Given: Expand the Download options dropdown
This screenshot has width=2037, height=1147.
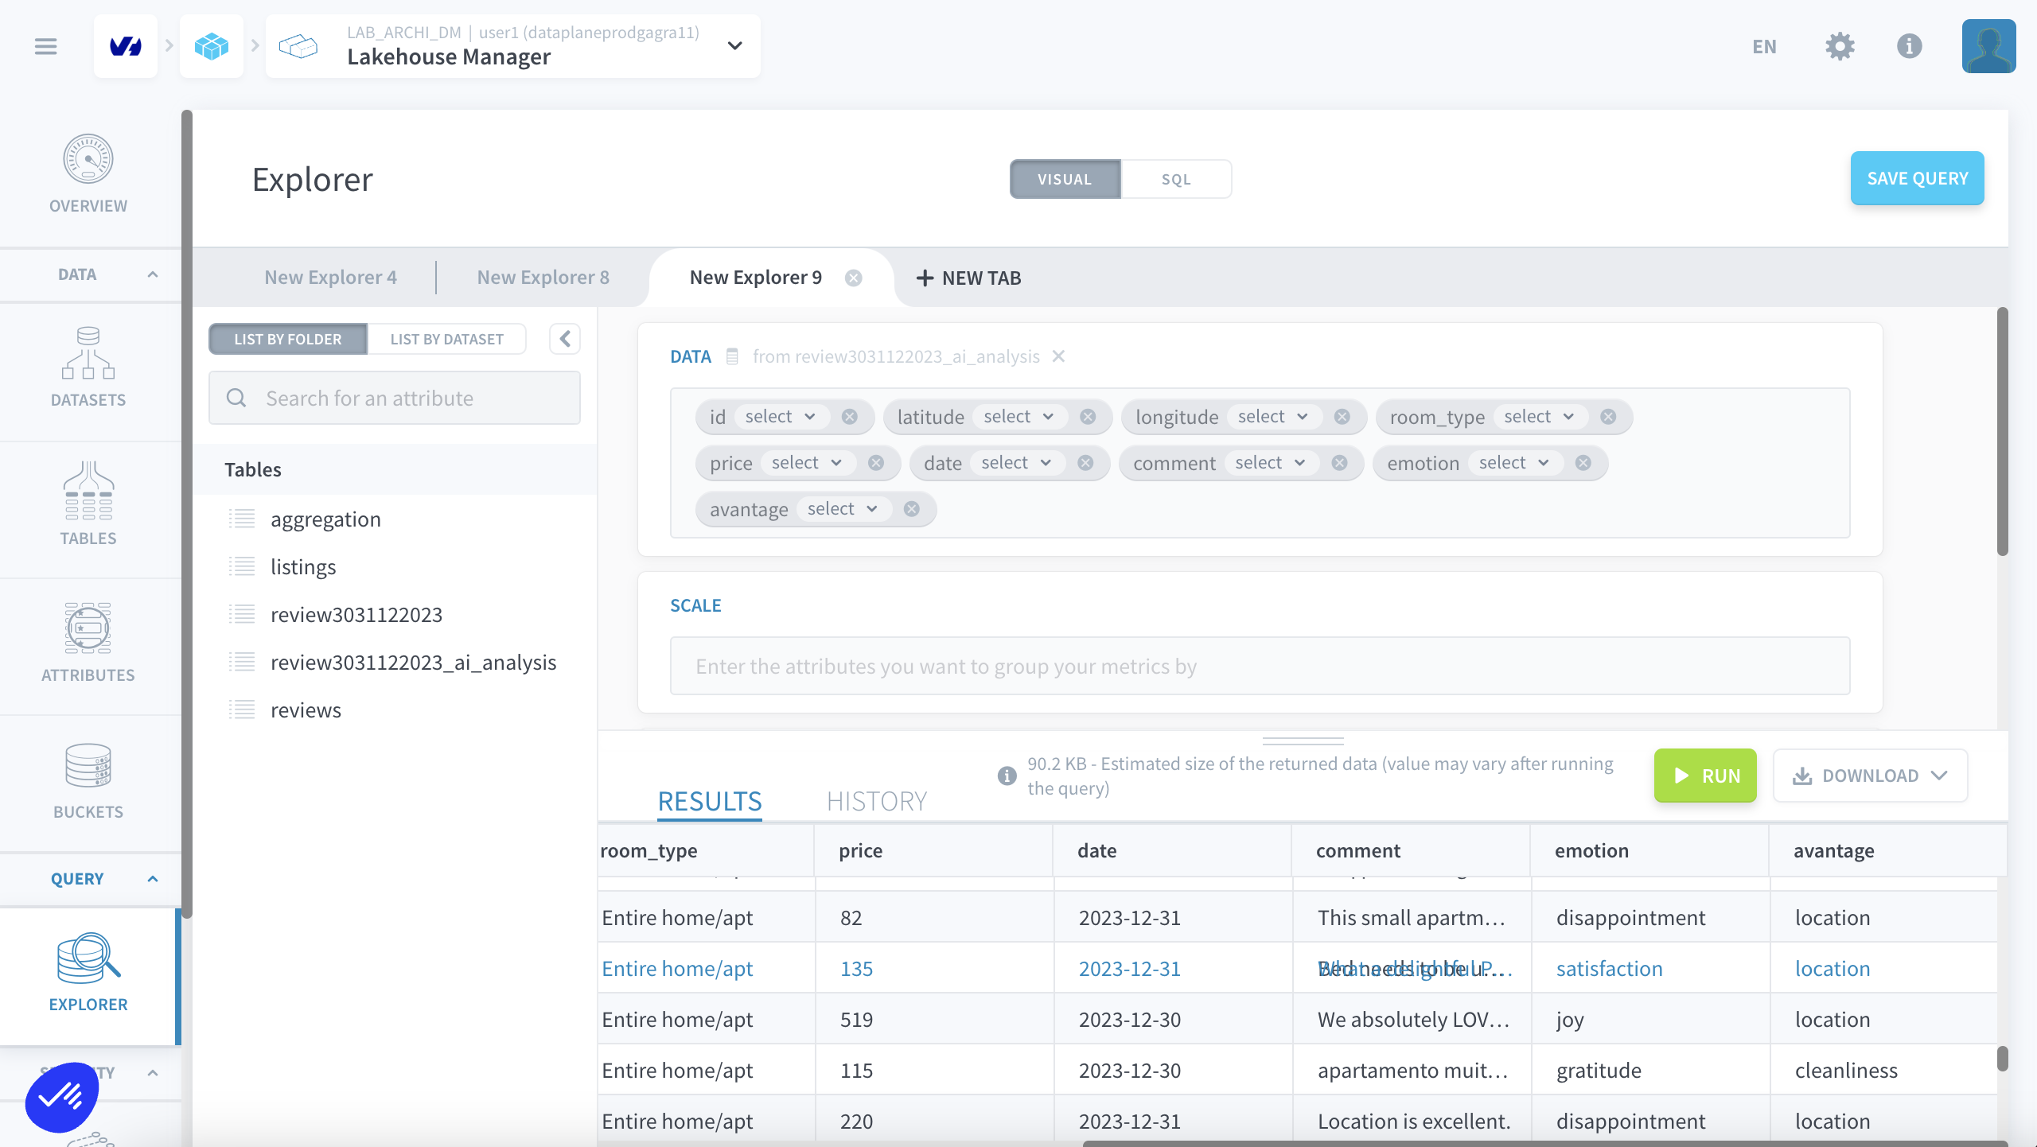Looking at the screenshot, I should [1870, 776].
